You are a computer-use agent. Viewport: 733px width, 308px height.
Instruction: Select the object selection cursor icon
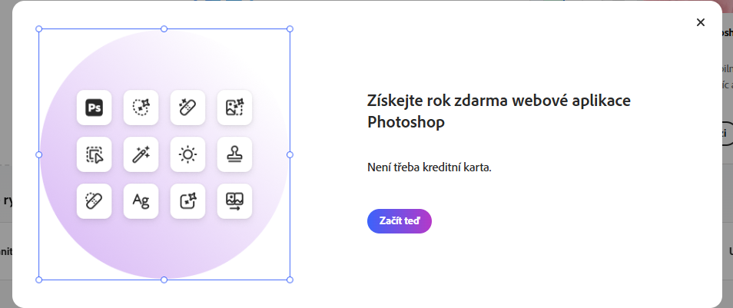95,154
